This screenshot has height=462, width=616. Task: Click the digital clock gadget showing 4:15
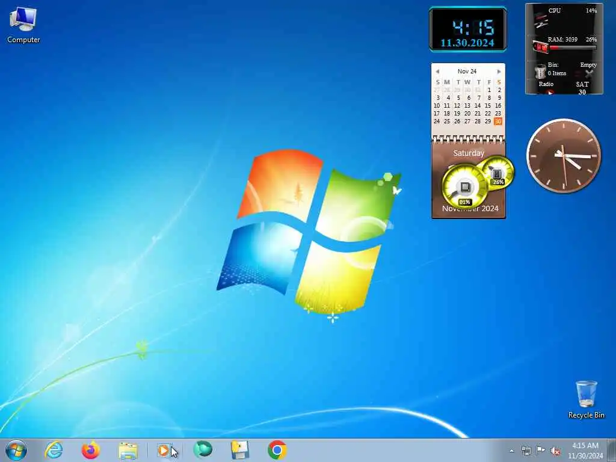[467, 29]
